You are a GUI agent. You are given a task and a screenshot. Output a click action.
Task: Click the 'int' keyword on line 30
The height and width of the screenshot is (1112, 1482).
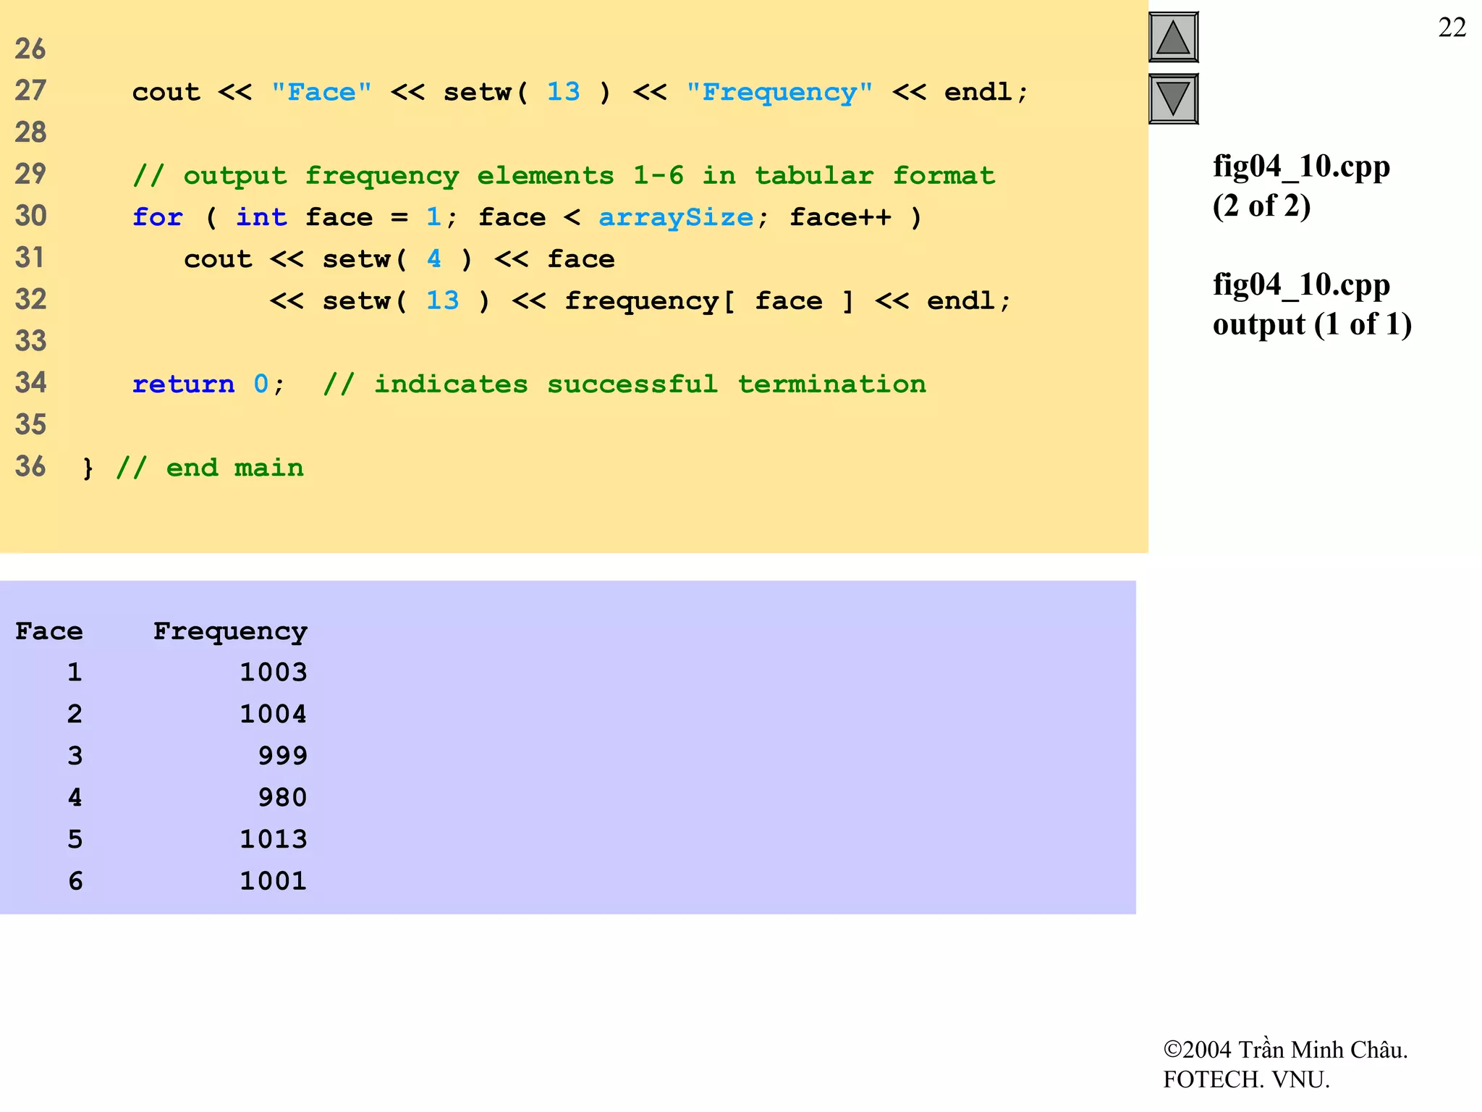(x=261, y=217)
